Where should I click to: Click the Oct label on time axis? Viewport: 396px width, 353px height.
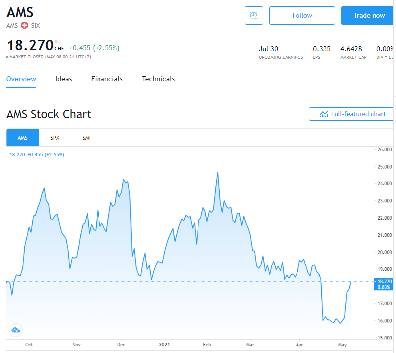(x=29, y=345)
